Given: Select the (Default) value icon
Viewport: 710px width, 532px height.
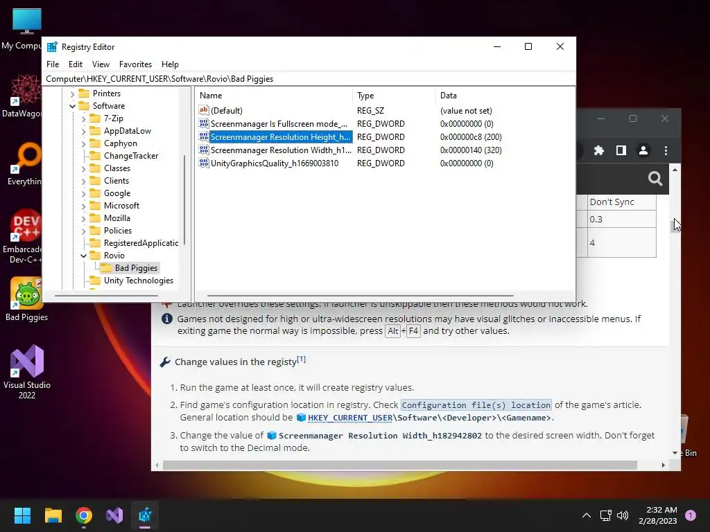Looking at the screenshot, I should tap(204, 110).
